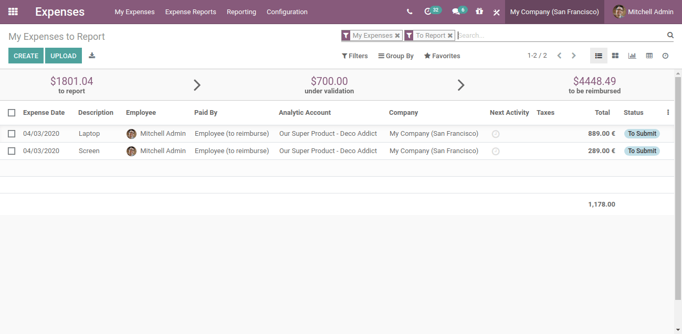Switch to pivot view
Screen dimensions: 682x334
click(649, 56)
